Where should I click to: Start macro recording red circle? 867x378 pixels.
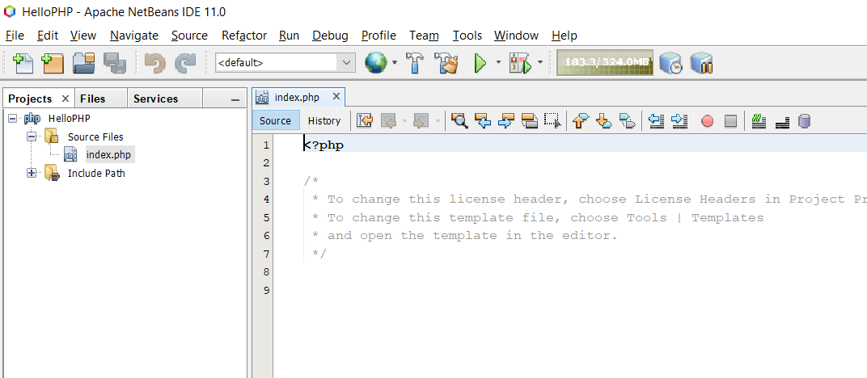tap(707, 121)
